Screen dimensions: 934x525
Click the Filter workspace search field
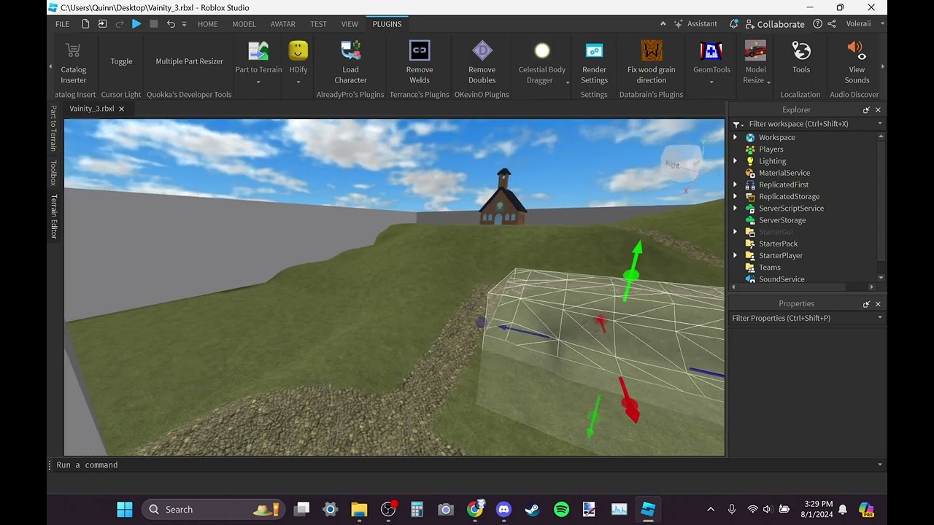[x=808, y=124]
